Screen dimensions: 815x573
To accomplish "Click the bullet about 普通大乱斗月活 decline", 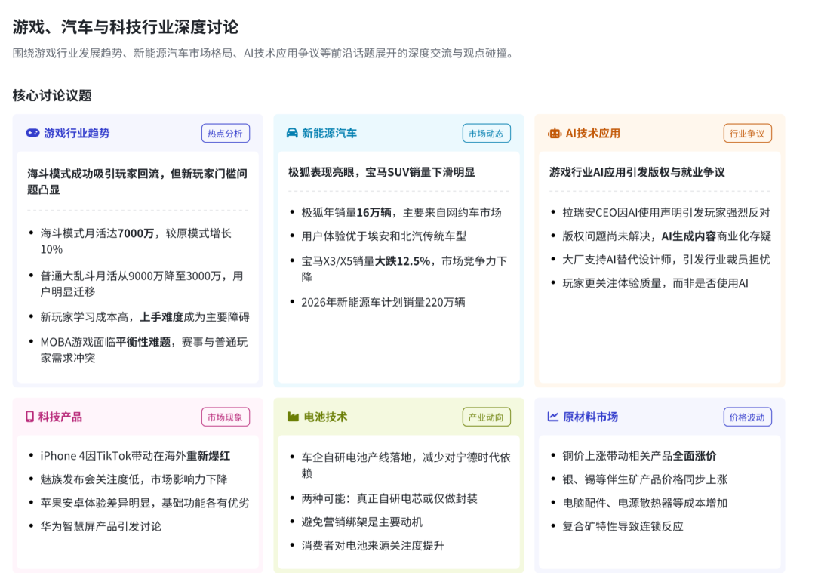I will [141, 283].
